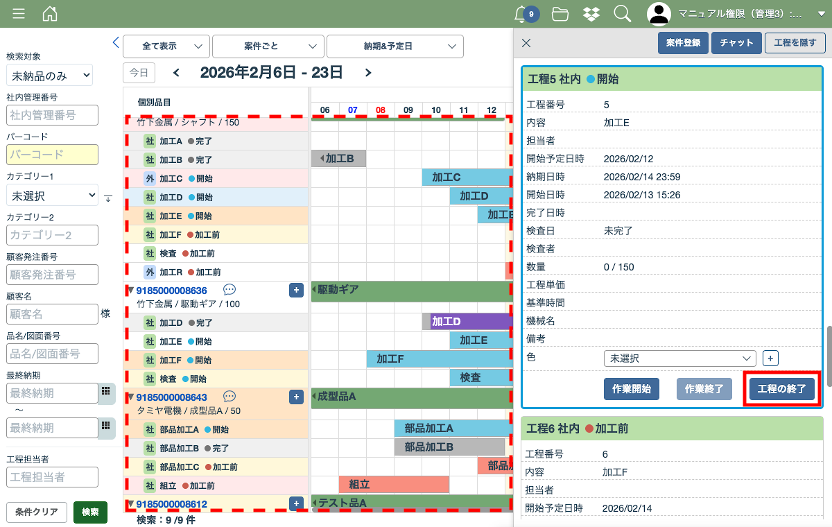Click the バーコード input field
The height and width of the screenshot is (527, 832).
pyautogui.click(x=52, y=155)
